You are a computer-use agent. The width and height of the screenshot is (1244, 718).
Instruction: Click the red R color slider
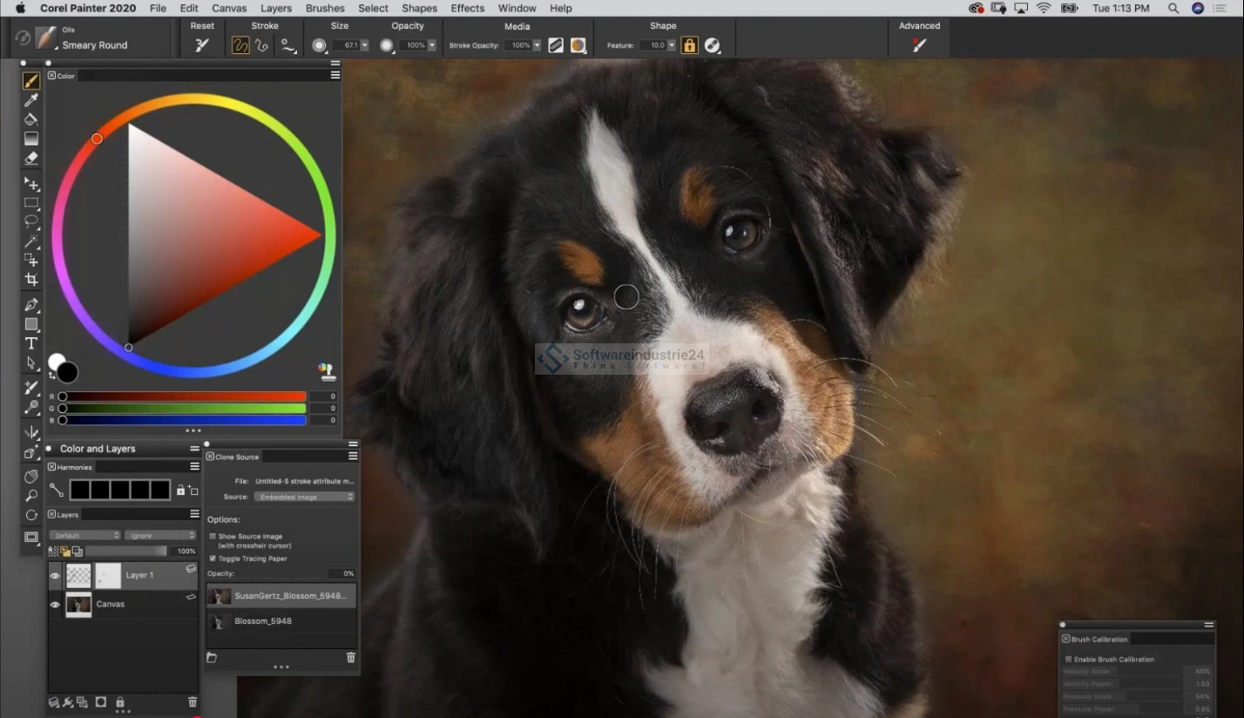(183, 396)
